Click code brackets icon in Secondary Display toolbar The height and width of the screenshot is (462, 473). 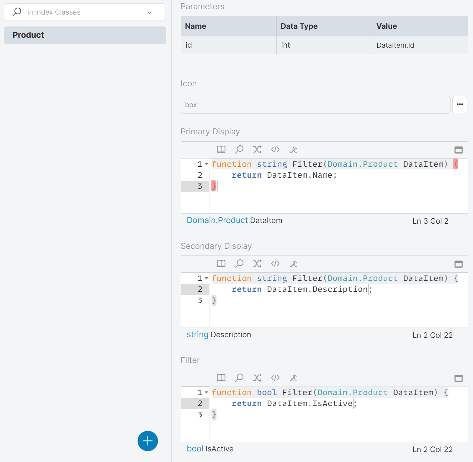[x=275, y=264]
